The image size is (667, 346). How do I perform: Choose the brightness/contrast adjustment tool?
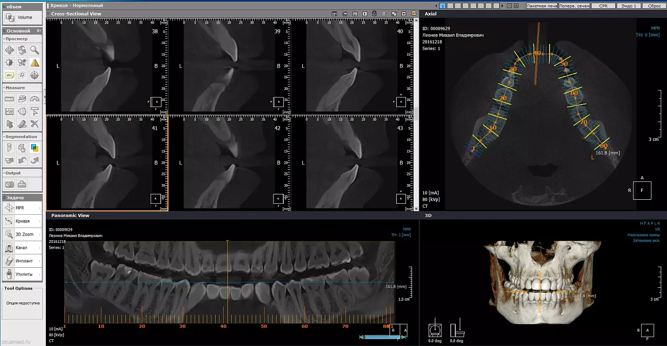click(9, 62)
